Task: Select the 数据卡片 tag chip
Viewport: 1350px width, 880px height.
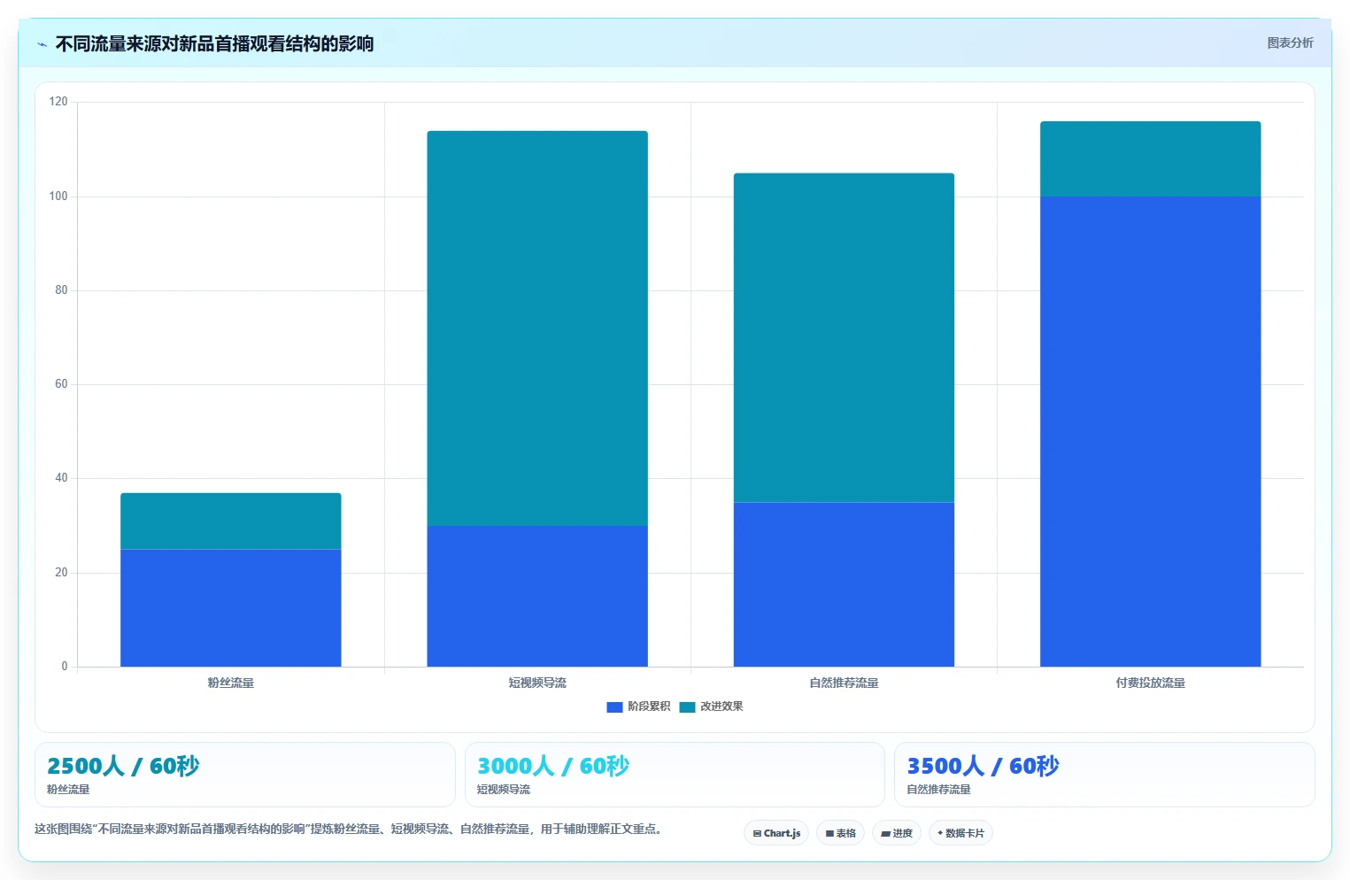Action: pos(960,833)
